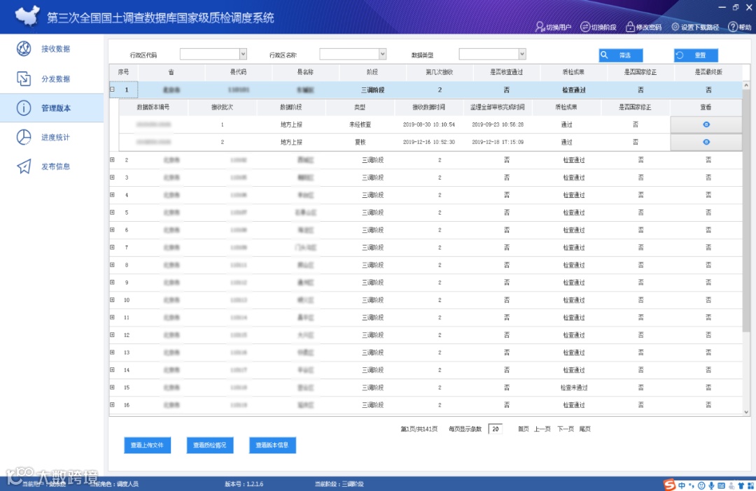
Task: Click the 查看上传文件 button
Action: pyautogui.click(x=147, y=446)
